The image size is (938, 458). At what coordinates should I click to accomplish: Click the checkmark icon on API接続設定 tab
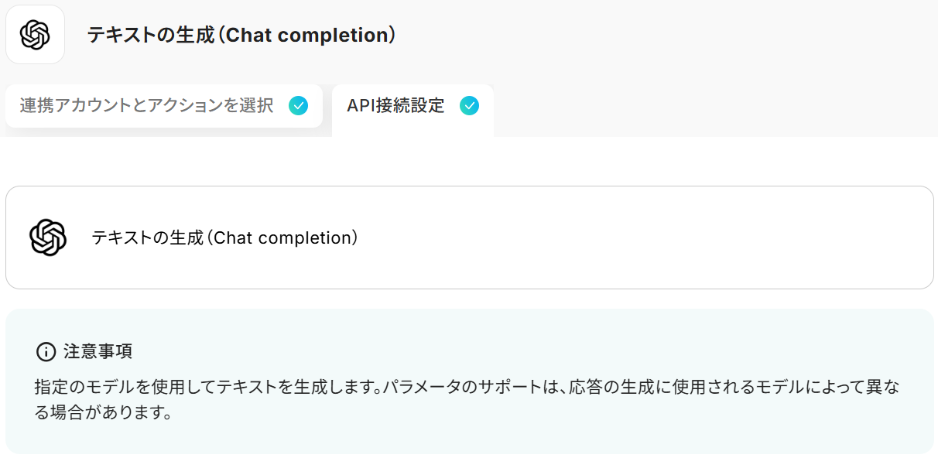pos(469,106)
